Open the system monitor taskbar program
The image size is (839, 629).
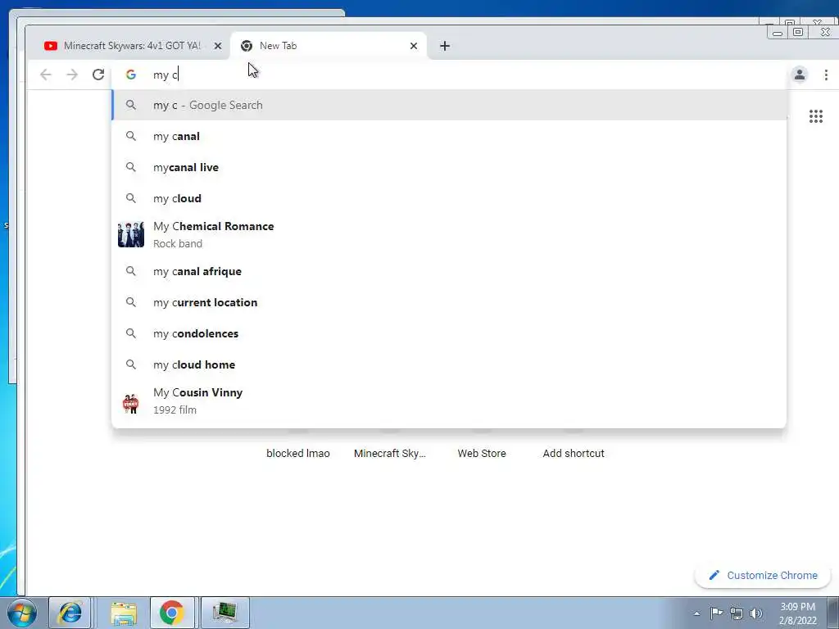coord(224,613)
